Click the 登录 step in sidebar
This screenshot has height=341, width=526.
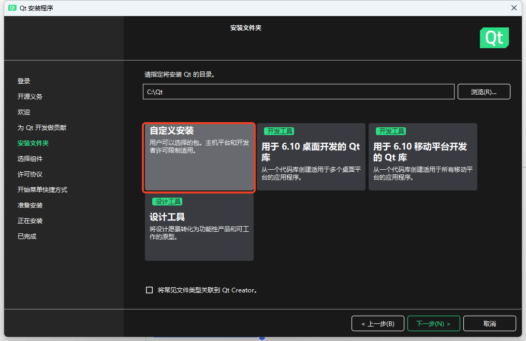click(x=24, y=81)
